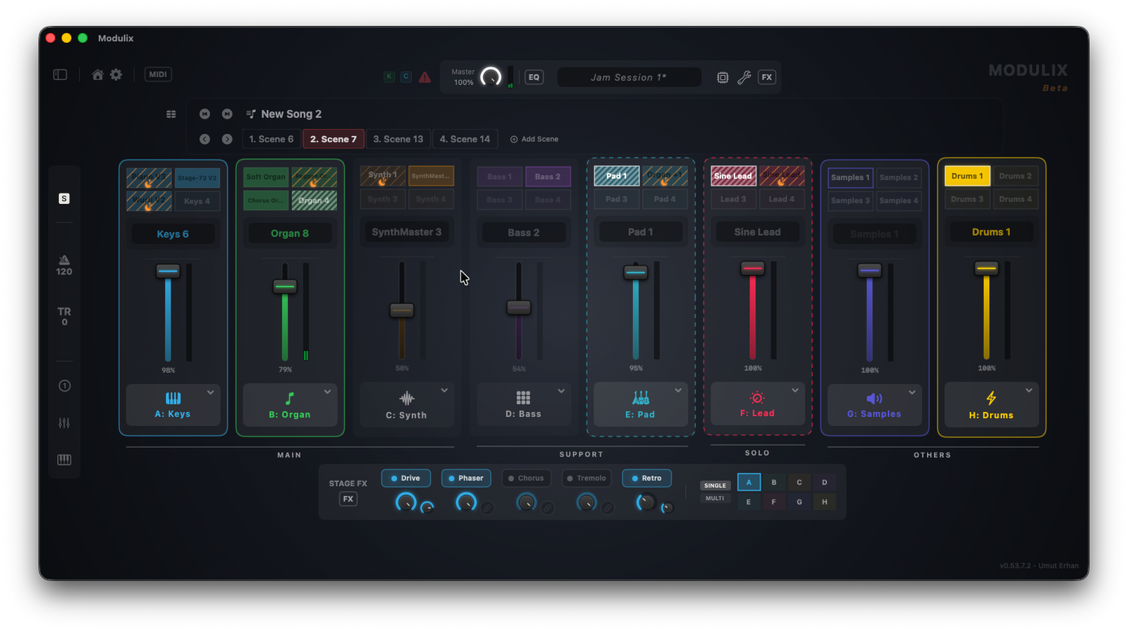Click the New Song 2 title
1128x632 pixels.
coord(291,114)
